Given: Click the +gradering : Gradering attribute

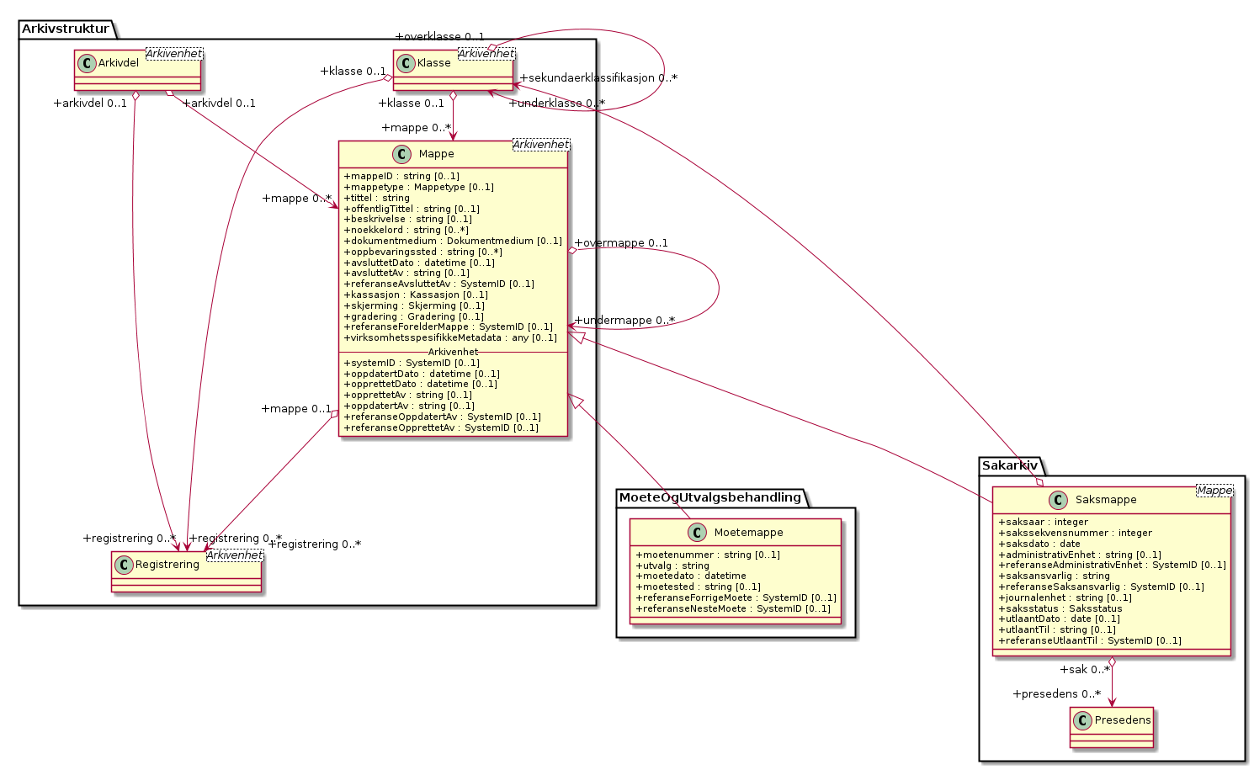Looking at the screenshot, I should pos(413,316).
